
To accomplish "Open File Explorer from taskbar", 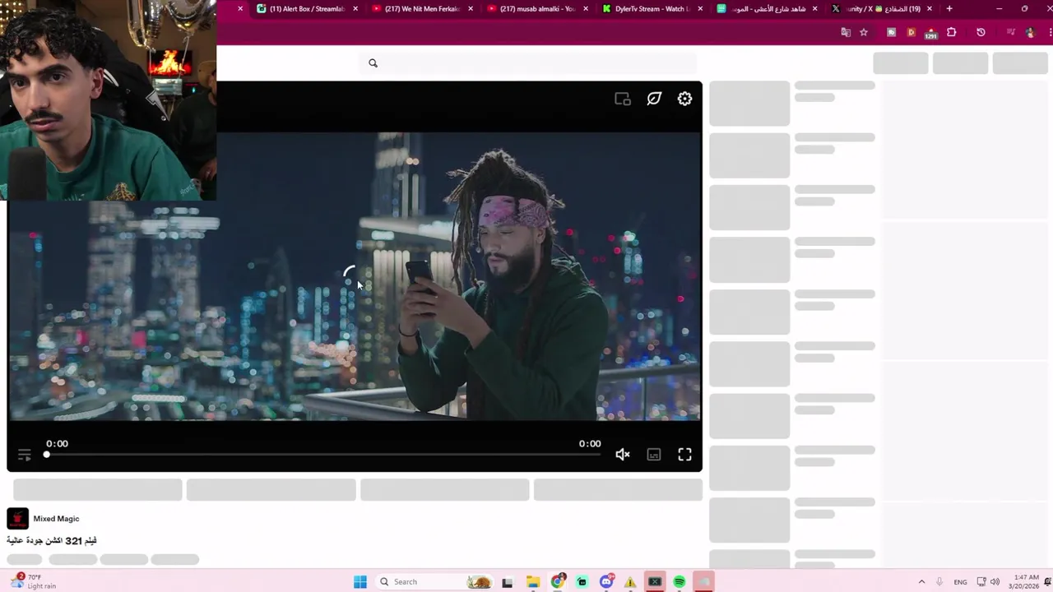I will (x=533, y=582).
